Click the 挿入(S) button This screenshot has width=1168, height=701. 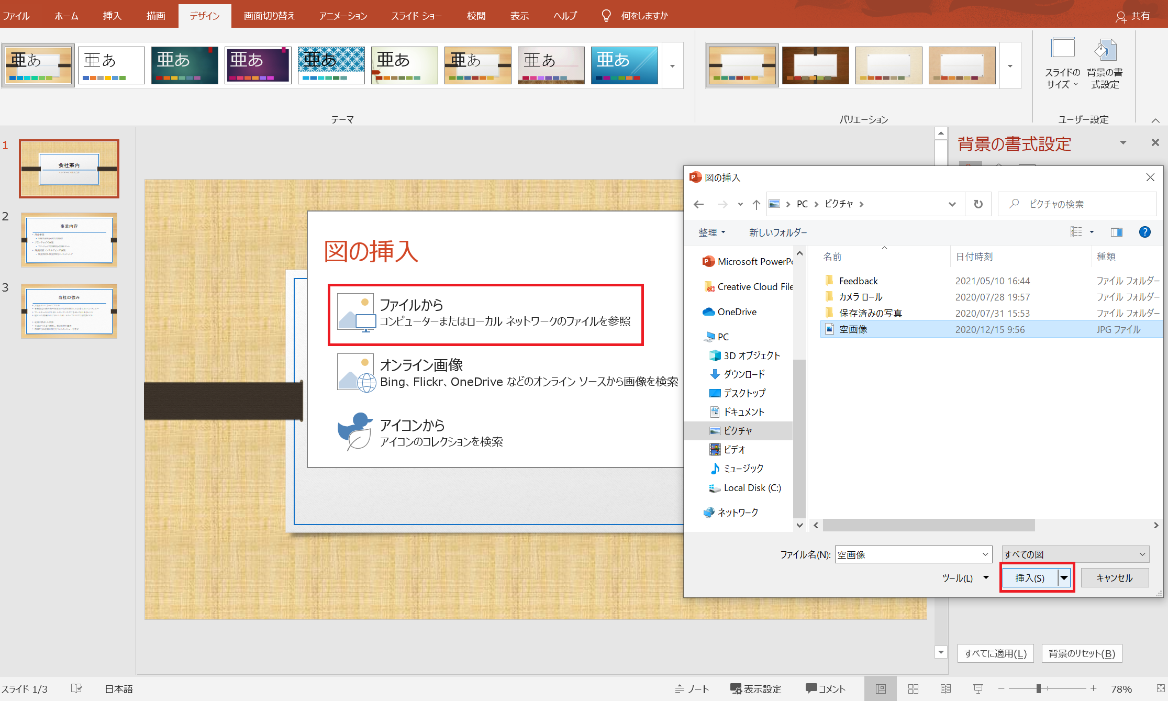[x=1030, y=578]
